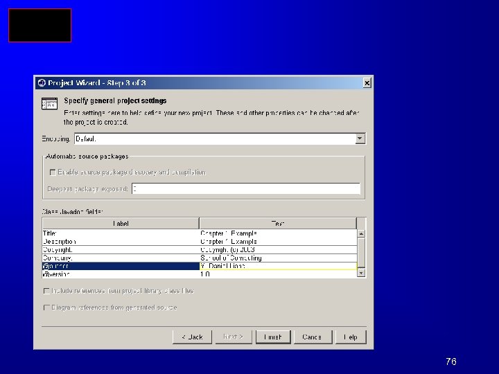Image resolution: width=499 pixels, height=374 pixels.
Task: Click the Description value Chapter 1 Example
Action: 278,242
